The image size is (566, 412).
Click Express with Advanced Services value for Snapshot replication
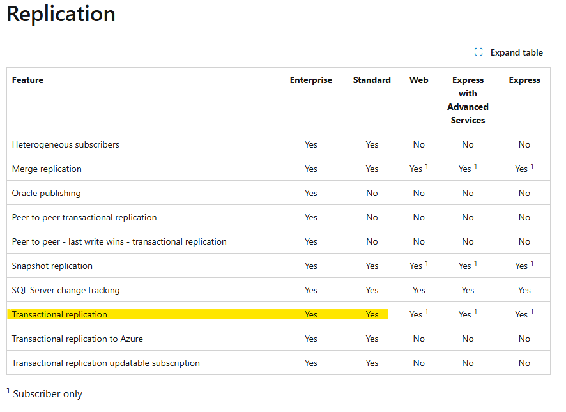tap(468, 265)
